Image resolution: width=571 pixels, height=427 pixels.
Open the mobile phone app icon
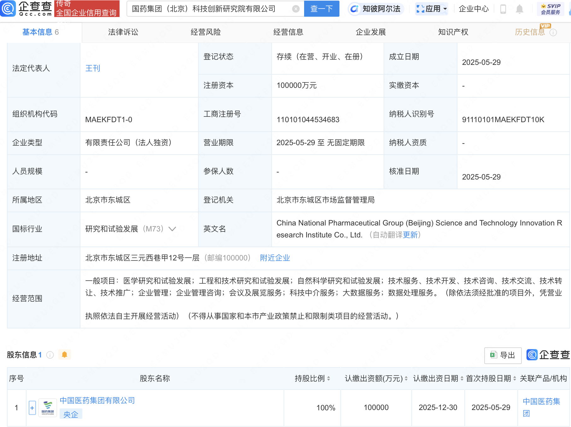tap(503, 9)
